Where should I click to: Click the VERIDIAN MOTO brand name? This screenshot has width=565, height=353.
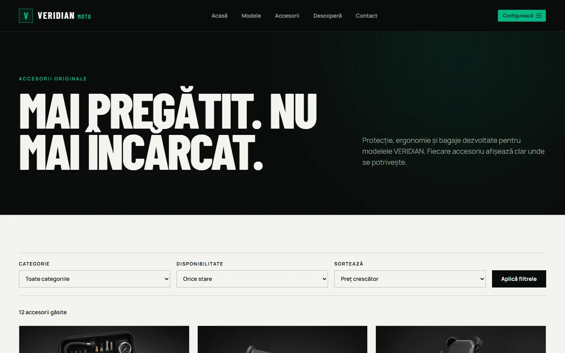click(x=64, y=16)
